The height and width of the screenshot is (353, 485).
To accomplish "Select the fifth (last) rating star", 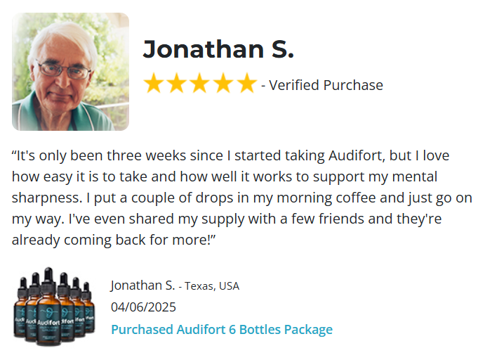I will coord(246,84).
